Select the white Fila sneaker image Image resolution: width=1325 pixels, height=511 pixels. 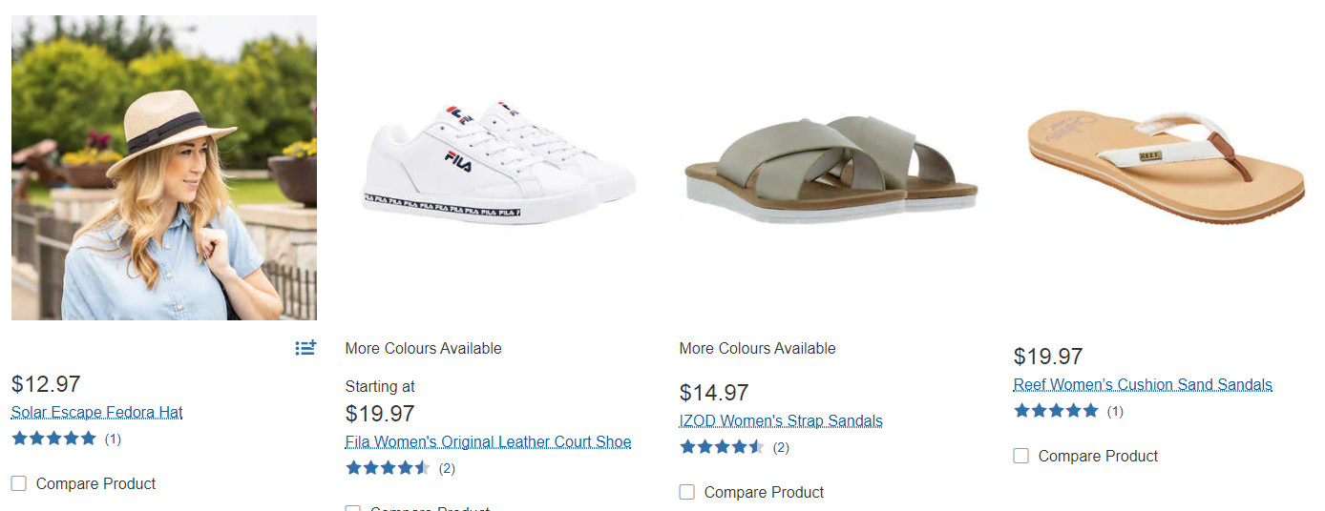(498, 164)
